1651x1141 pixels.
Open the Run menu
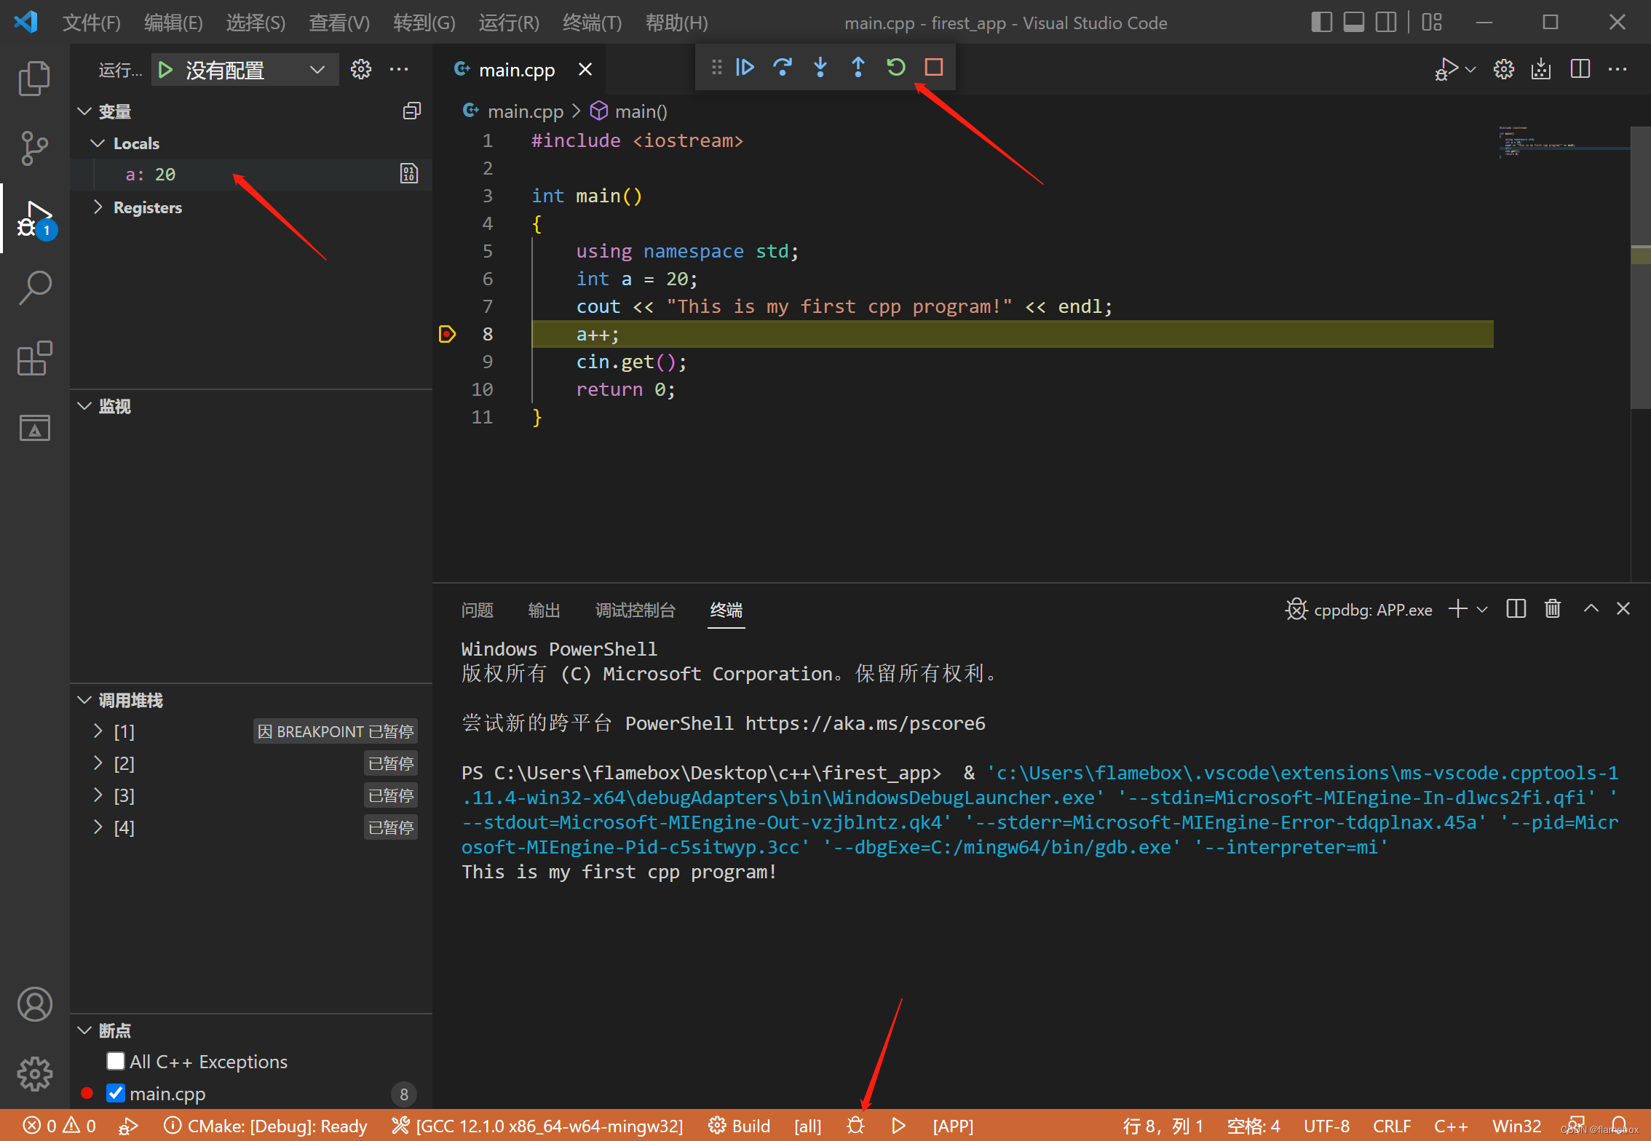509,23
